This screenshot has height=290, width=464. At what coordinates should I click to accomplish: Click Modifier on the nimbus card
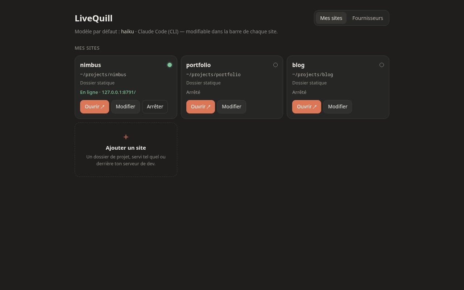pyautogui.click(x=125, y=107)
